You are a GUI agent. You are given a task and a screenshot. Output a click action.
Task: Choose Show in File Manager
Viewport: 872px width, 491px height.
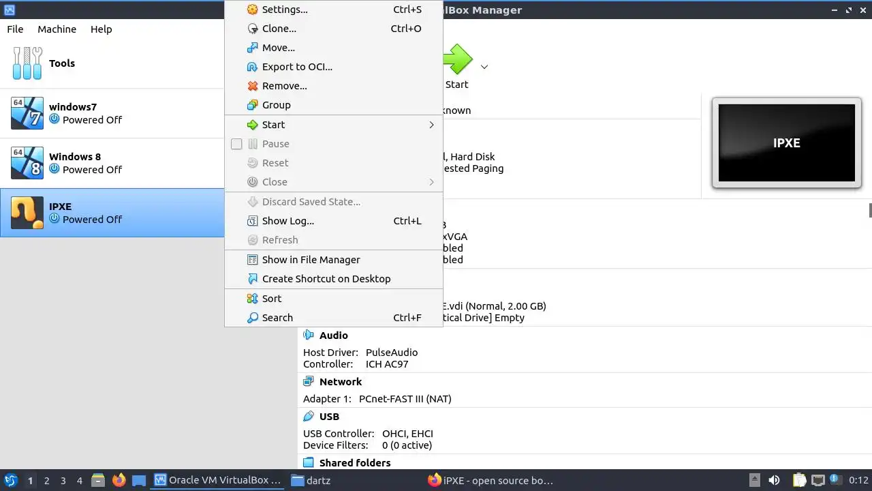(334, 260)
